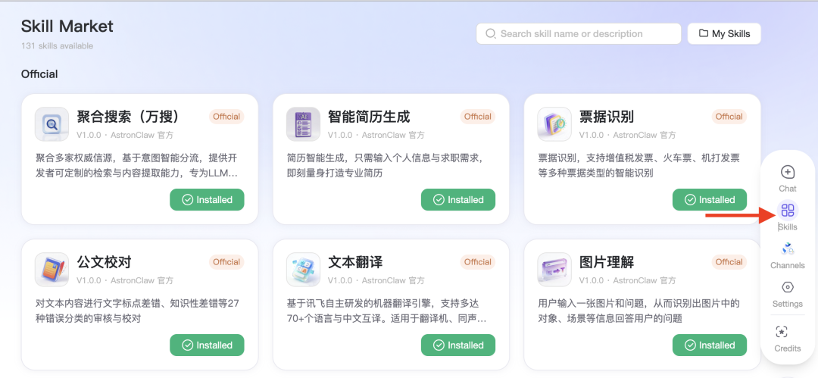818x378 pixels.
Task: Click version line under 智能简历生成 title
Action: [376, 136]
